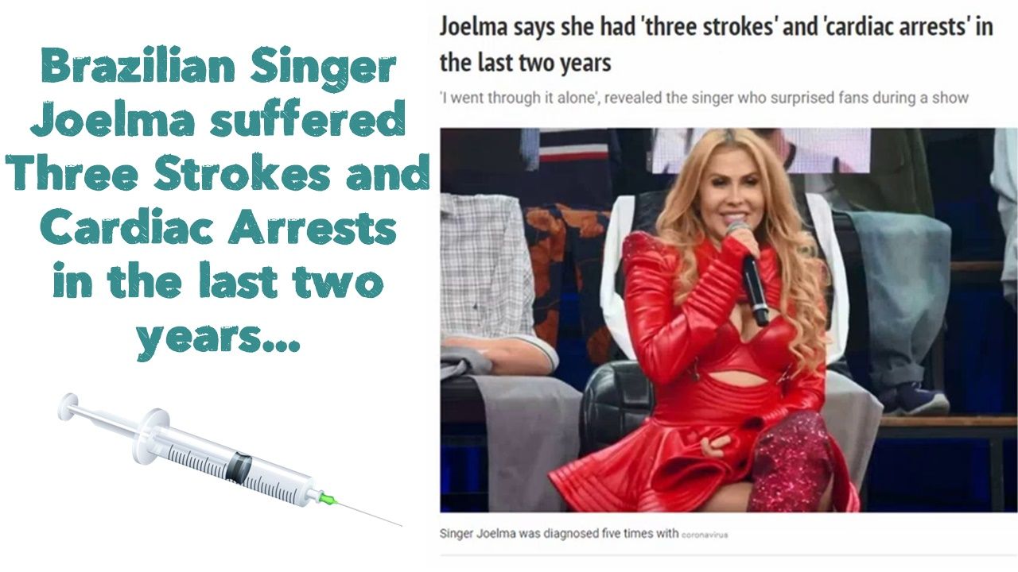The width and height of the screenshot is (1018, 572).
Task: Click the 'Three Strokes and' title line
Action: coord(221,176)
